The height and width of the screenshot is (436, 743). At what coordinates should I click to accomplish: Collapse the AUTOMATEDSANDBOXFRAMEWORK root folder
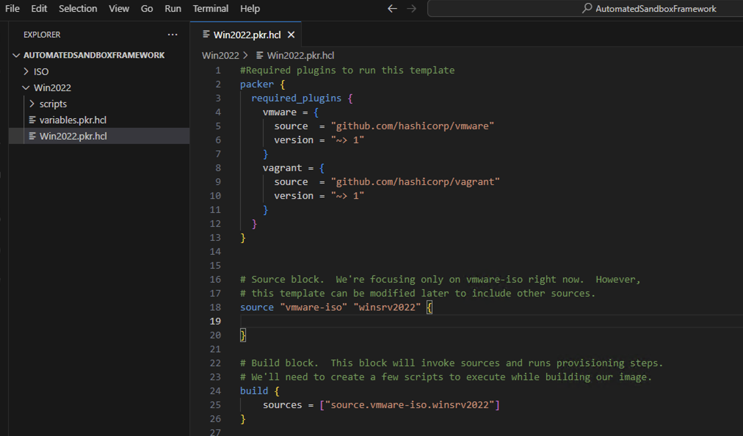pyautogui.click(x=16, y=55)
